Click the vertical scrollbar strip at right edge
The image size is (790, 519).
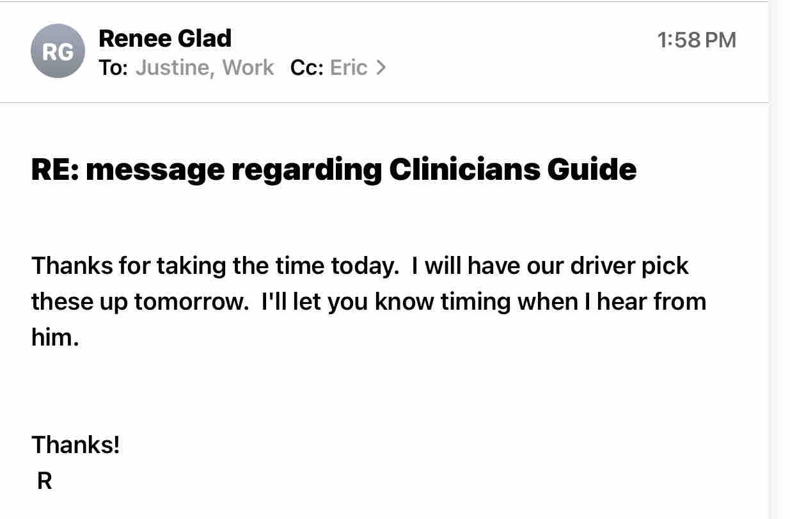(x=778, y=256)
